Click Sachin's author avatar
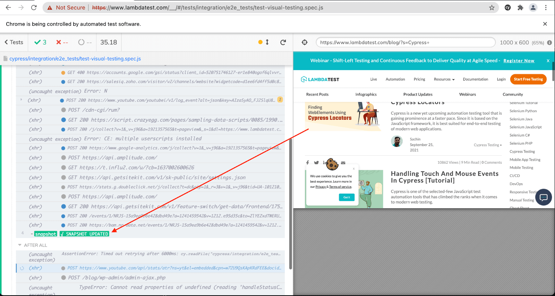Screen dimensions: 555x296 click(397, 141)
